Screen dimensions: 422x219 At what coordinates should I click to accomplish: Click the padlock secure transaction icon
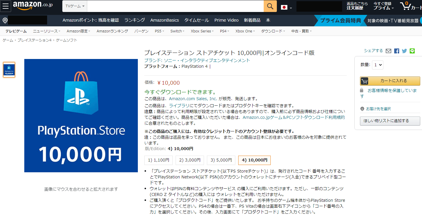coord(362,90)
